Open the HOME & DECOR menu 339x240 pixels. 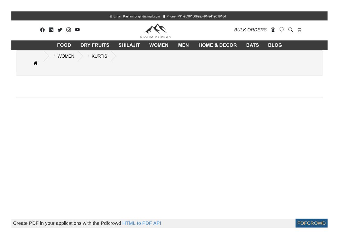pyautogui.click(x=218, y=45)
